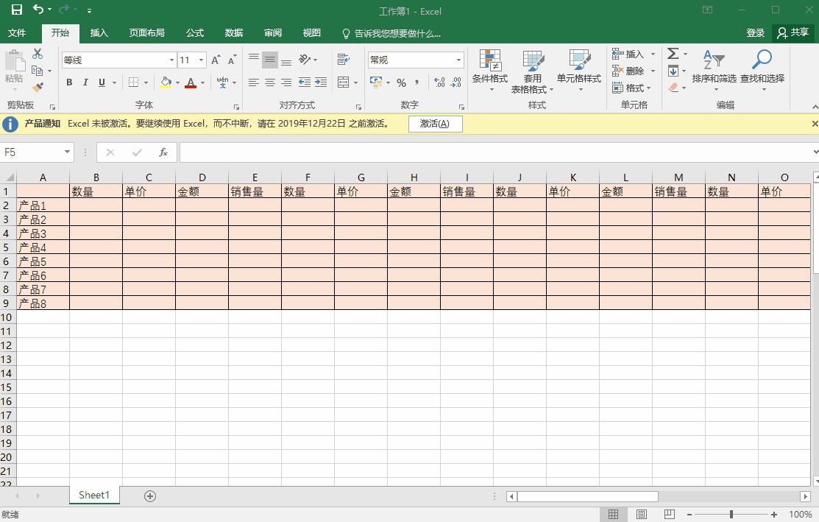Viewport: 819px width, 522px height.
Task: Click the merge and center icon
Action: [x=343, y=82]
